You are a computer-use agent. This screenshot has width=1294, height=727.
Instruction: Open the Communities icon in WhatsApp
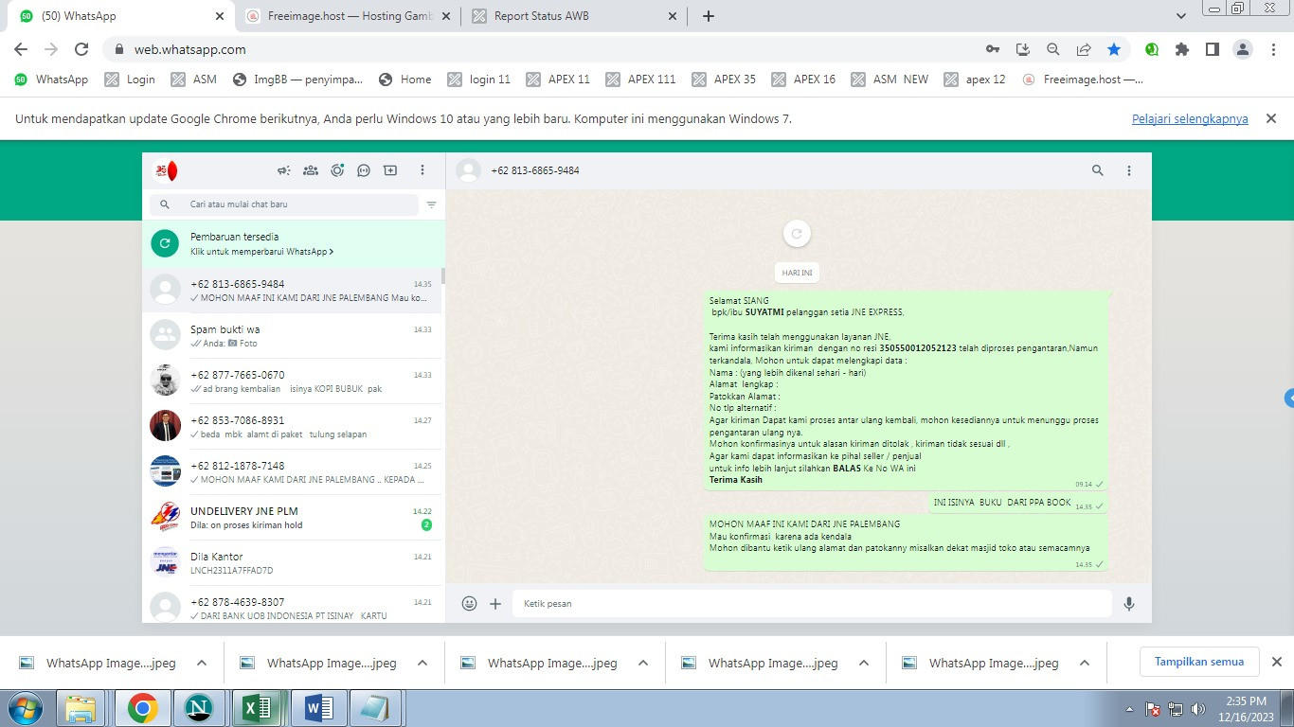click(311, 170)
